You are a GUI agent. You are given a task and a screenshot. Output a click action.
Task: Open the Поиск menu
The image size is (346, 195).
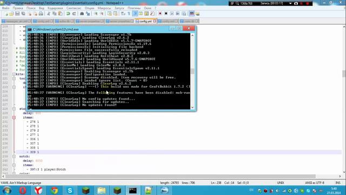click(x=31, y=8)
